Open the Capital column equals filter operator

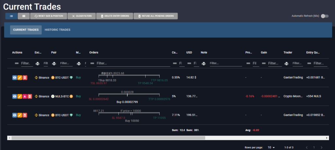pos(175,63)
